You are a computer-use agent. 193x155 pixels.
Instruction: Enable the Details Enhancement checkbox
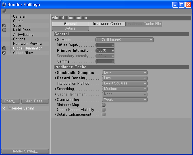click(104, 115)
